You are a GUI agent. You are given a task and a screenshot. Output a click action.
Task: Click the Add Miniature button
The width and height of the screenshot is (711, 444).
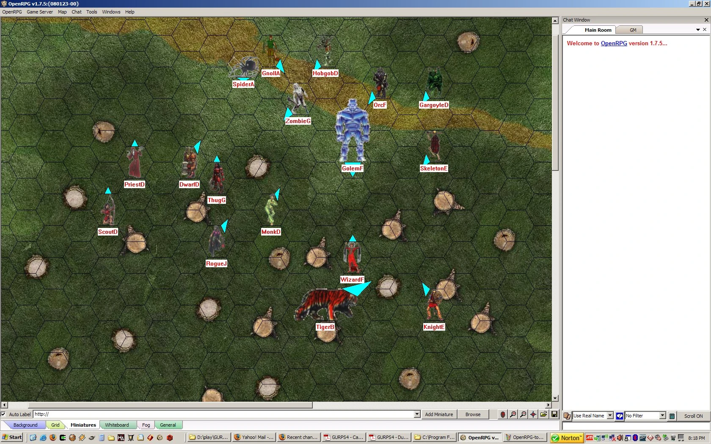(438, 414)
